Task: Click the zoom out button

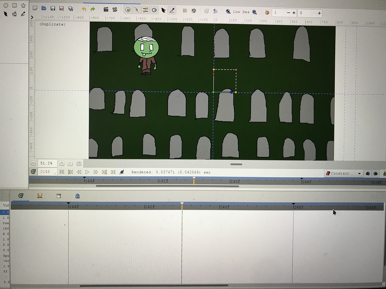Action: (x=33, y=163)
